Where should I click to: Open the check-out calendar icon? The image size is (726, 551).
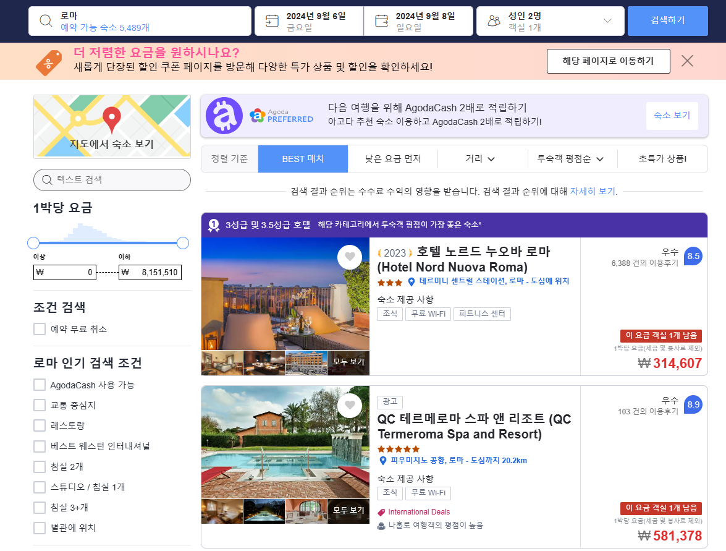pos(382,20)
